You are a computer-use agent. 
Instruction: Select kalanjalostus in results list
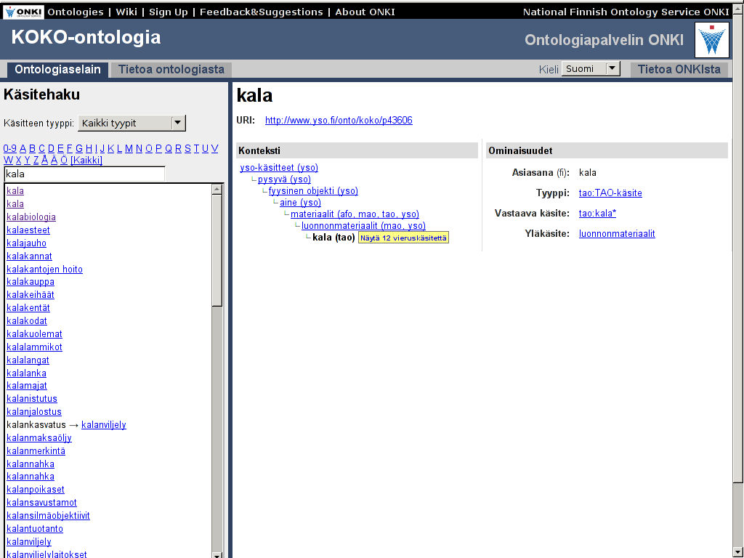34,412
